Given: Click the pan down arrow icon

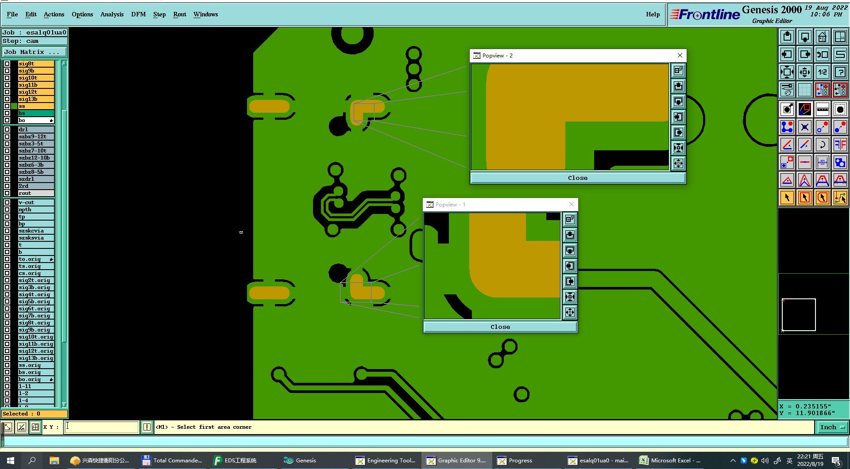Looking at the screenshot, I should tap(805, 37).
